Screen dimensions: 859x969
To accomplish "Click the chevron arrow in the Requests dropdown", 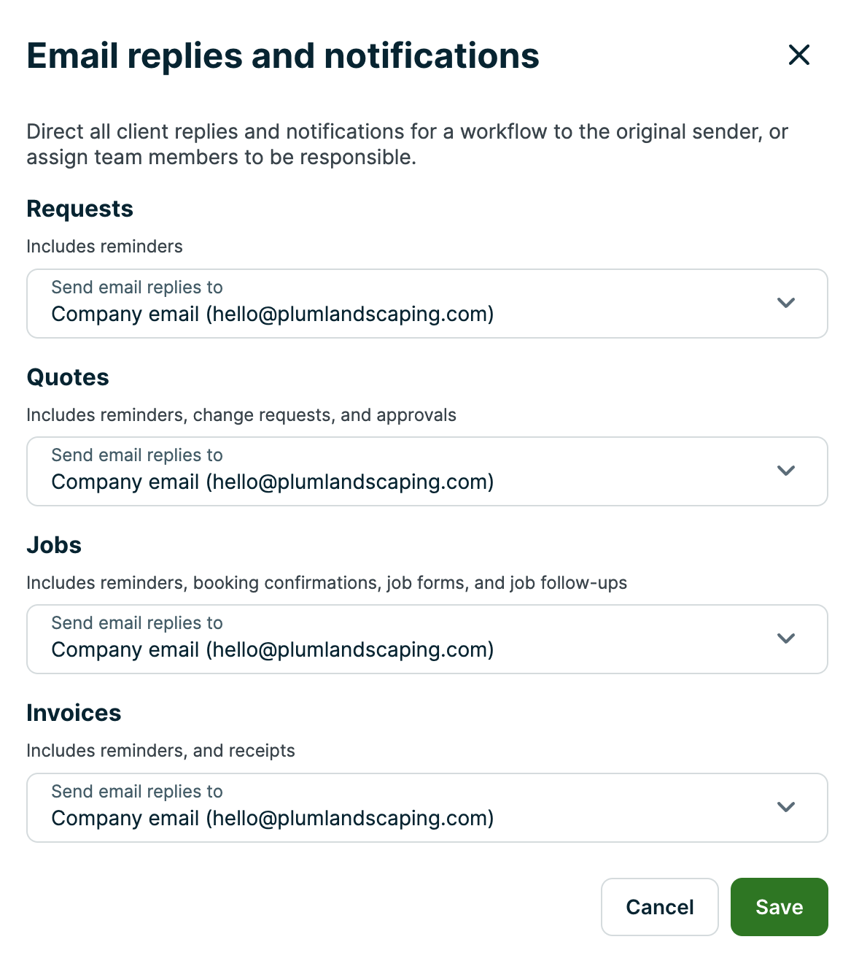I will (786, 303).
